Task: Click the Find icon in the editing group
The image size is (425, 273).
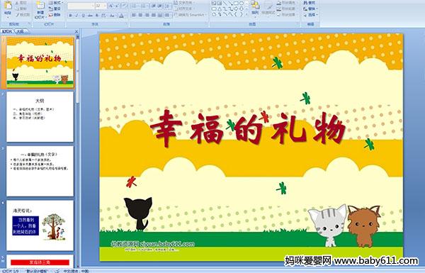Action: click(x=310, y=3)
